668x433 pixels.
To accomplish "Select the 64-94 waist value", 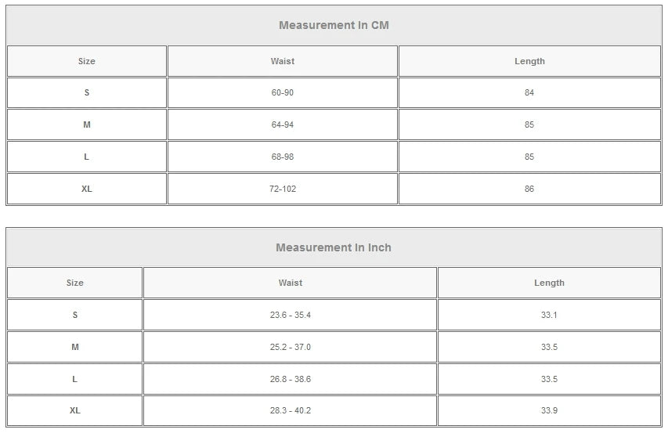I will click(282, 124).
